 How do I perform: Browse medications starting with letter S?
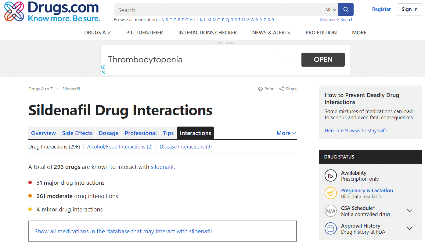(x=236, y=20)
